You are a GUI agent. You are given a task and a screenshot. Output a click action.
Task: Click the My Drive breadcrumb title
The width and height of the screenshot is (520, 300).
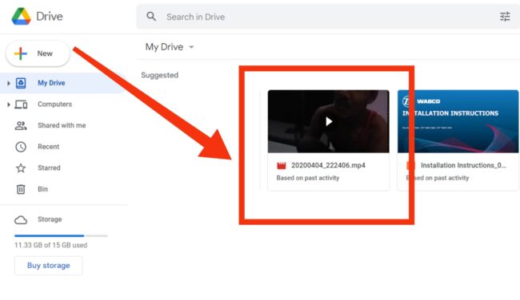tap(164, 47)
